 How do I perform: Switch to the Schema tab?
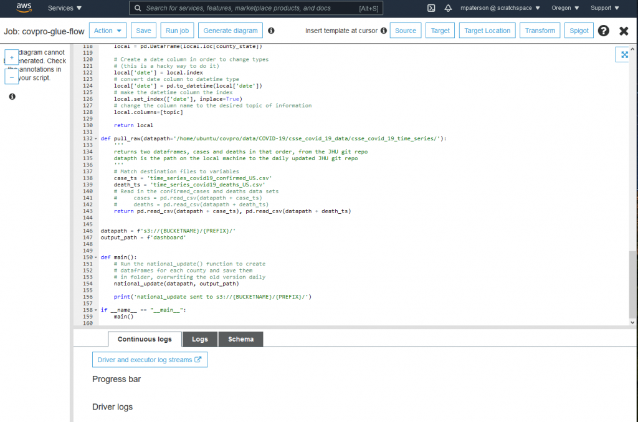pos(241,339)
